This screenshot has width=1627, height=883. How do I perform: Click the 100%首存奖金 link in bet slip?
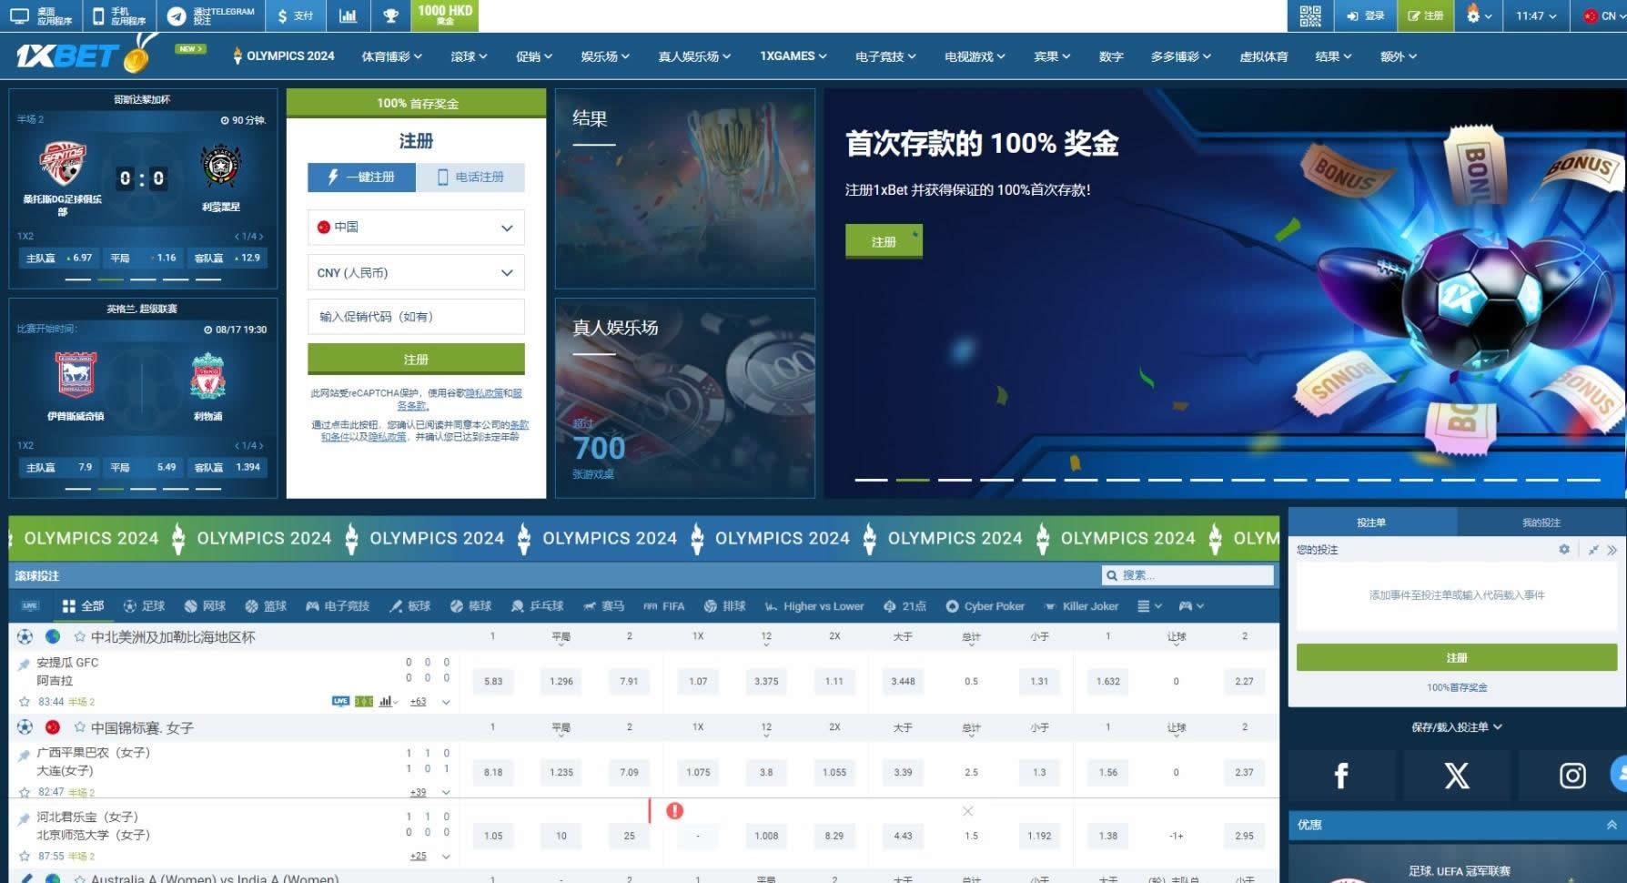point(1457,687)
